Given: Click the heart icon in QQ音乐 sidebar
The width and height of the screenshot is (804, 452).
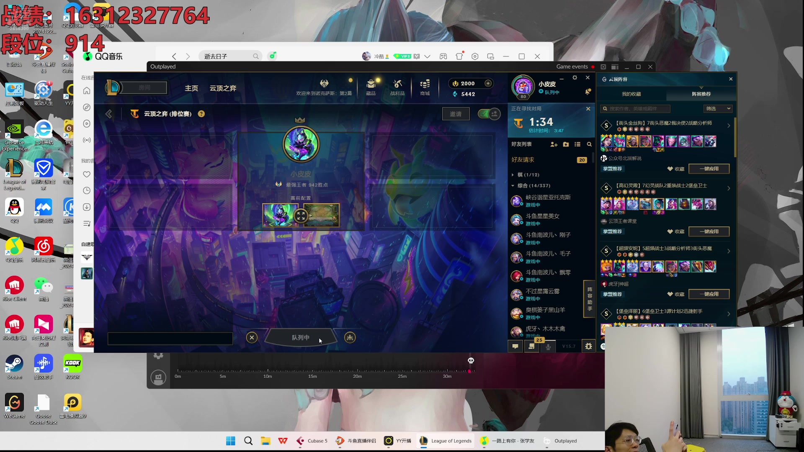Looking at the screenshot, I should point(87,174).
